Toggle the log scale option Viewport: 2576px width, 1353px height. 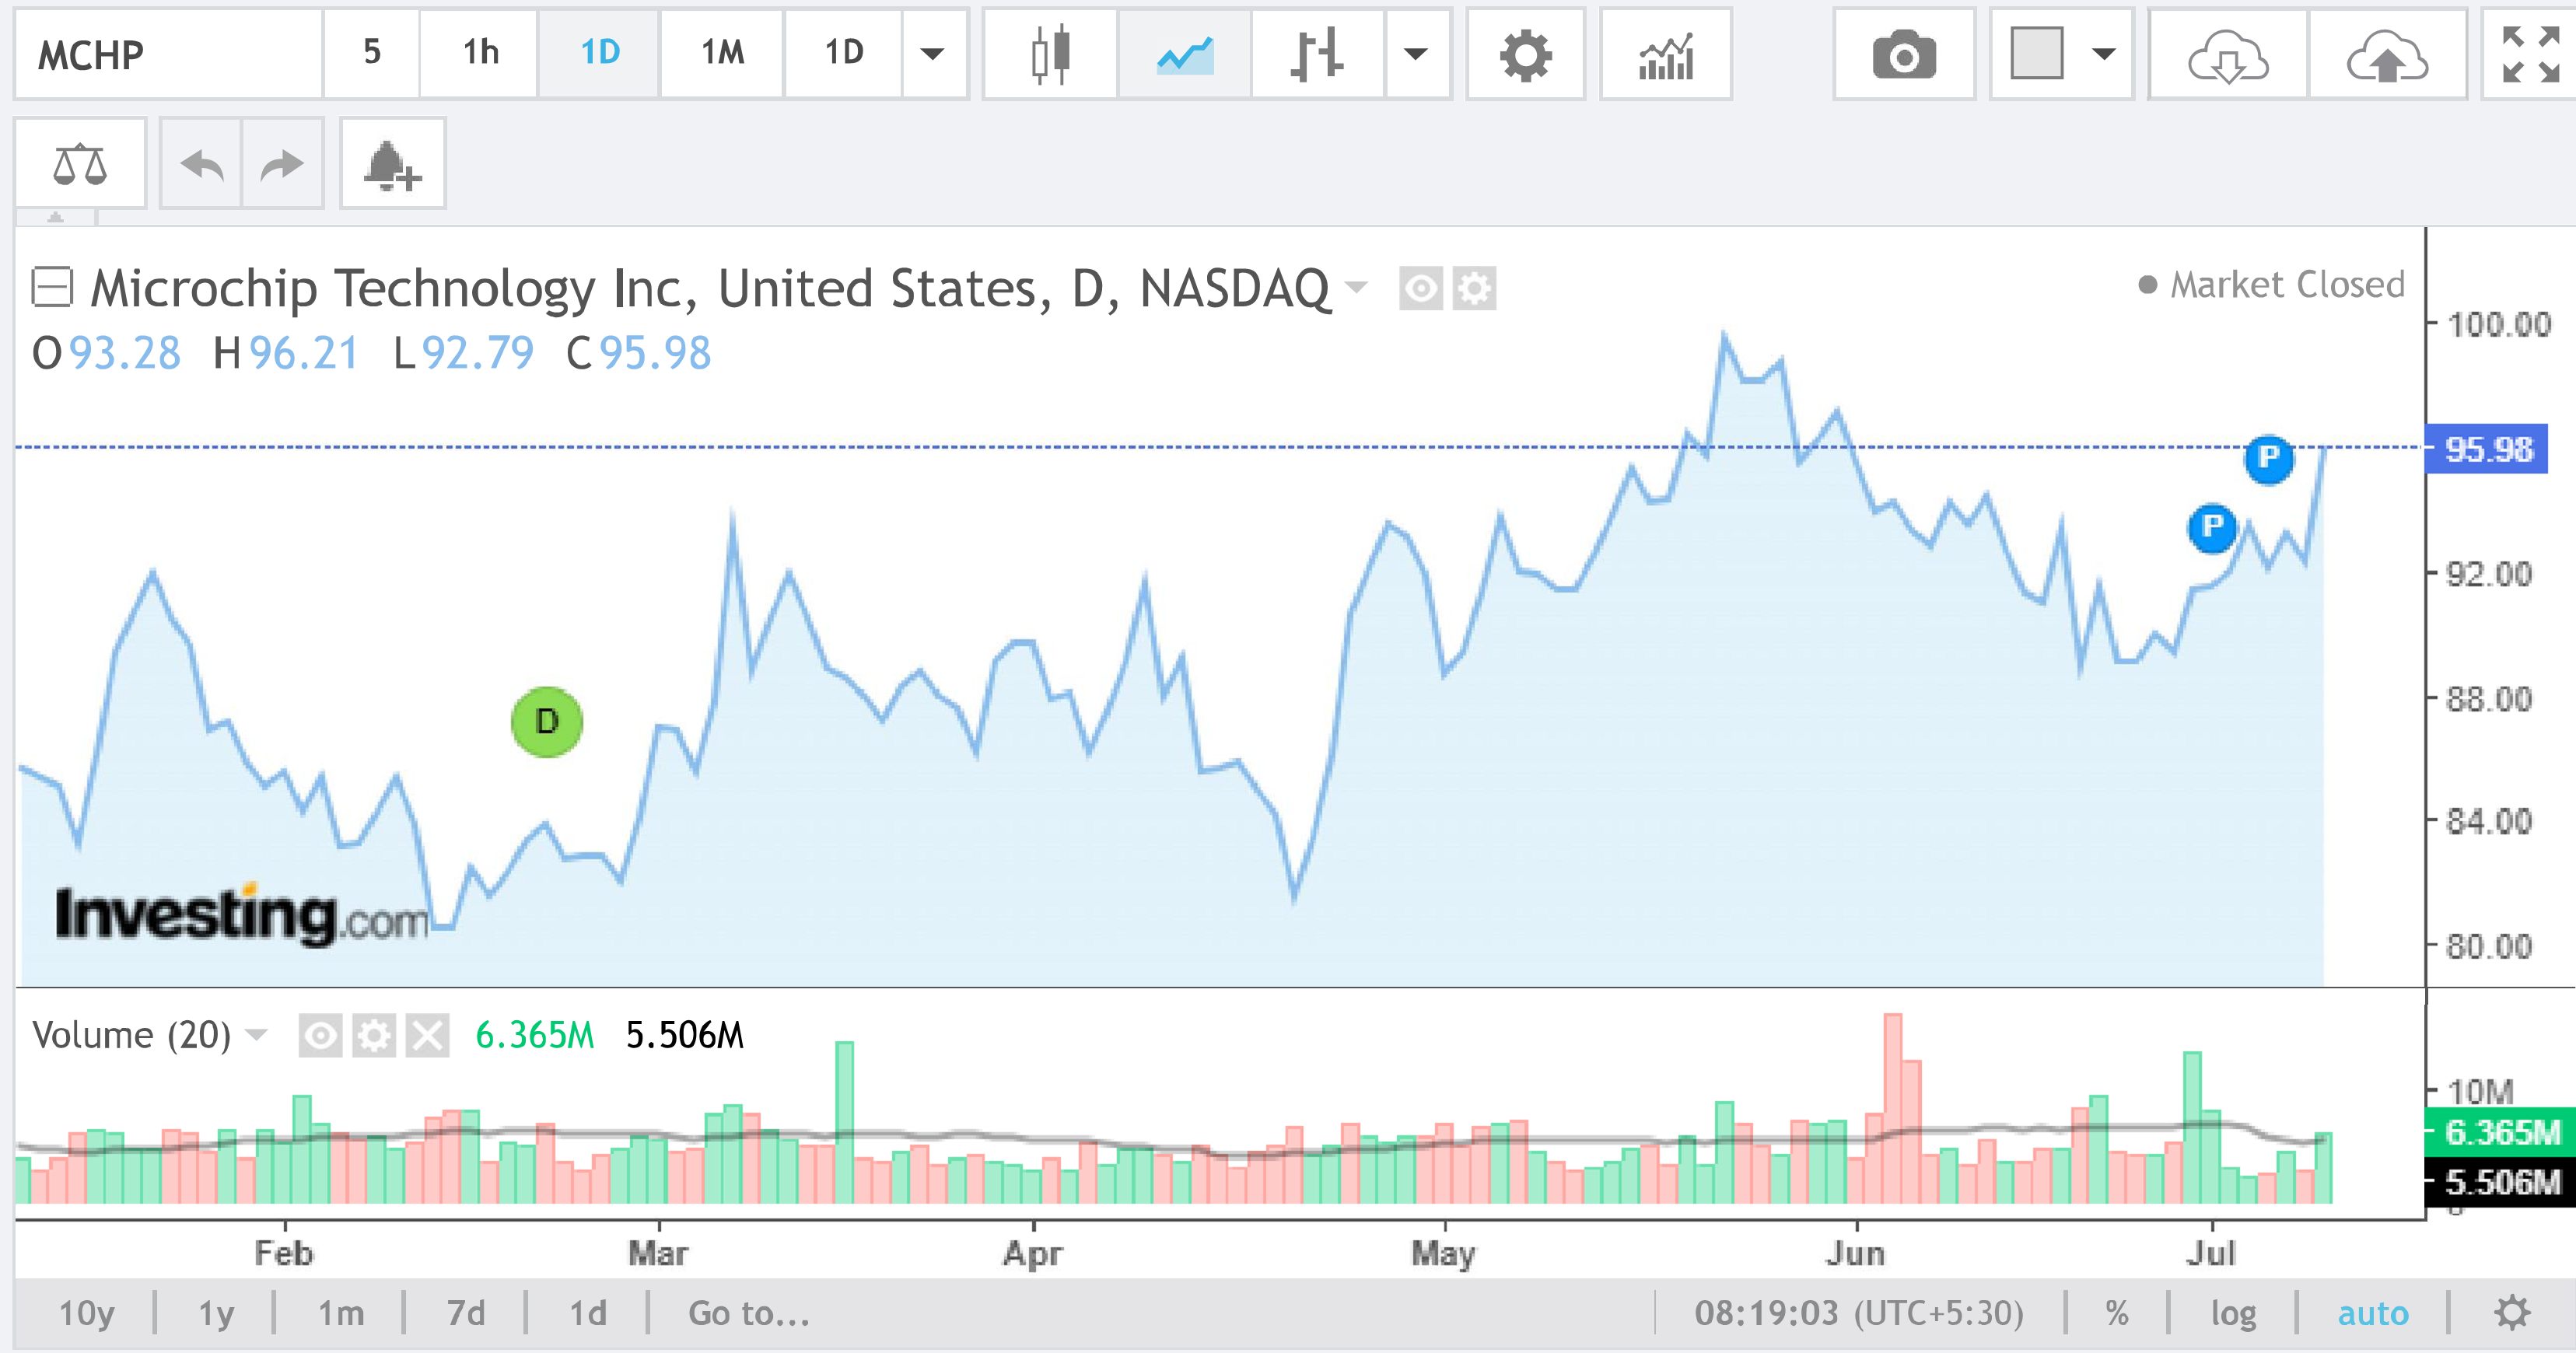pyautogui.click(x=2233, y=1313)
